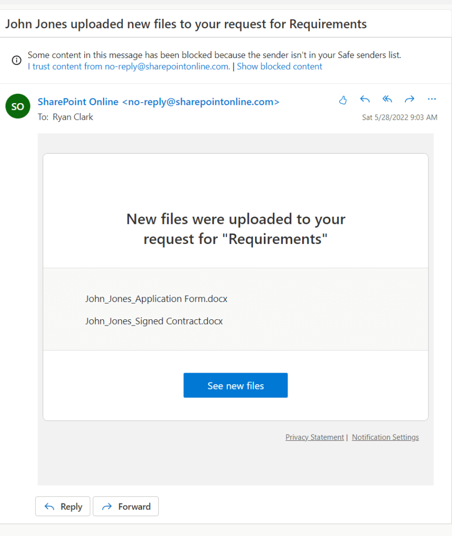Image resolution: width=452 pixels, height=536 pixels.
Task: Click the info icon beside blocked content notice
Action: pyautogui.click(x=16, y=60)
